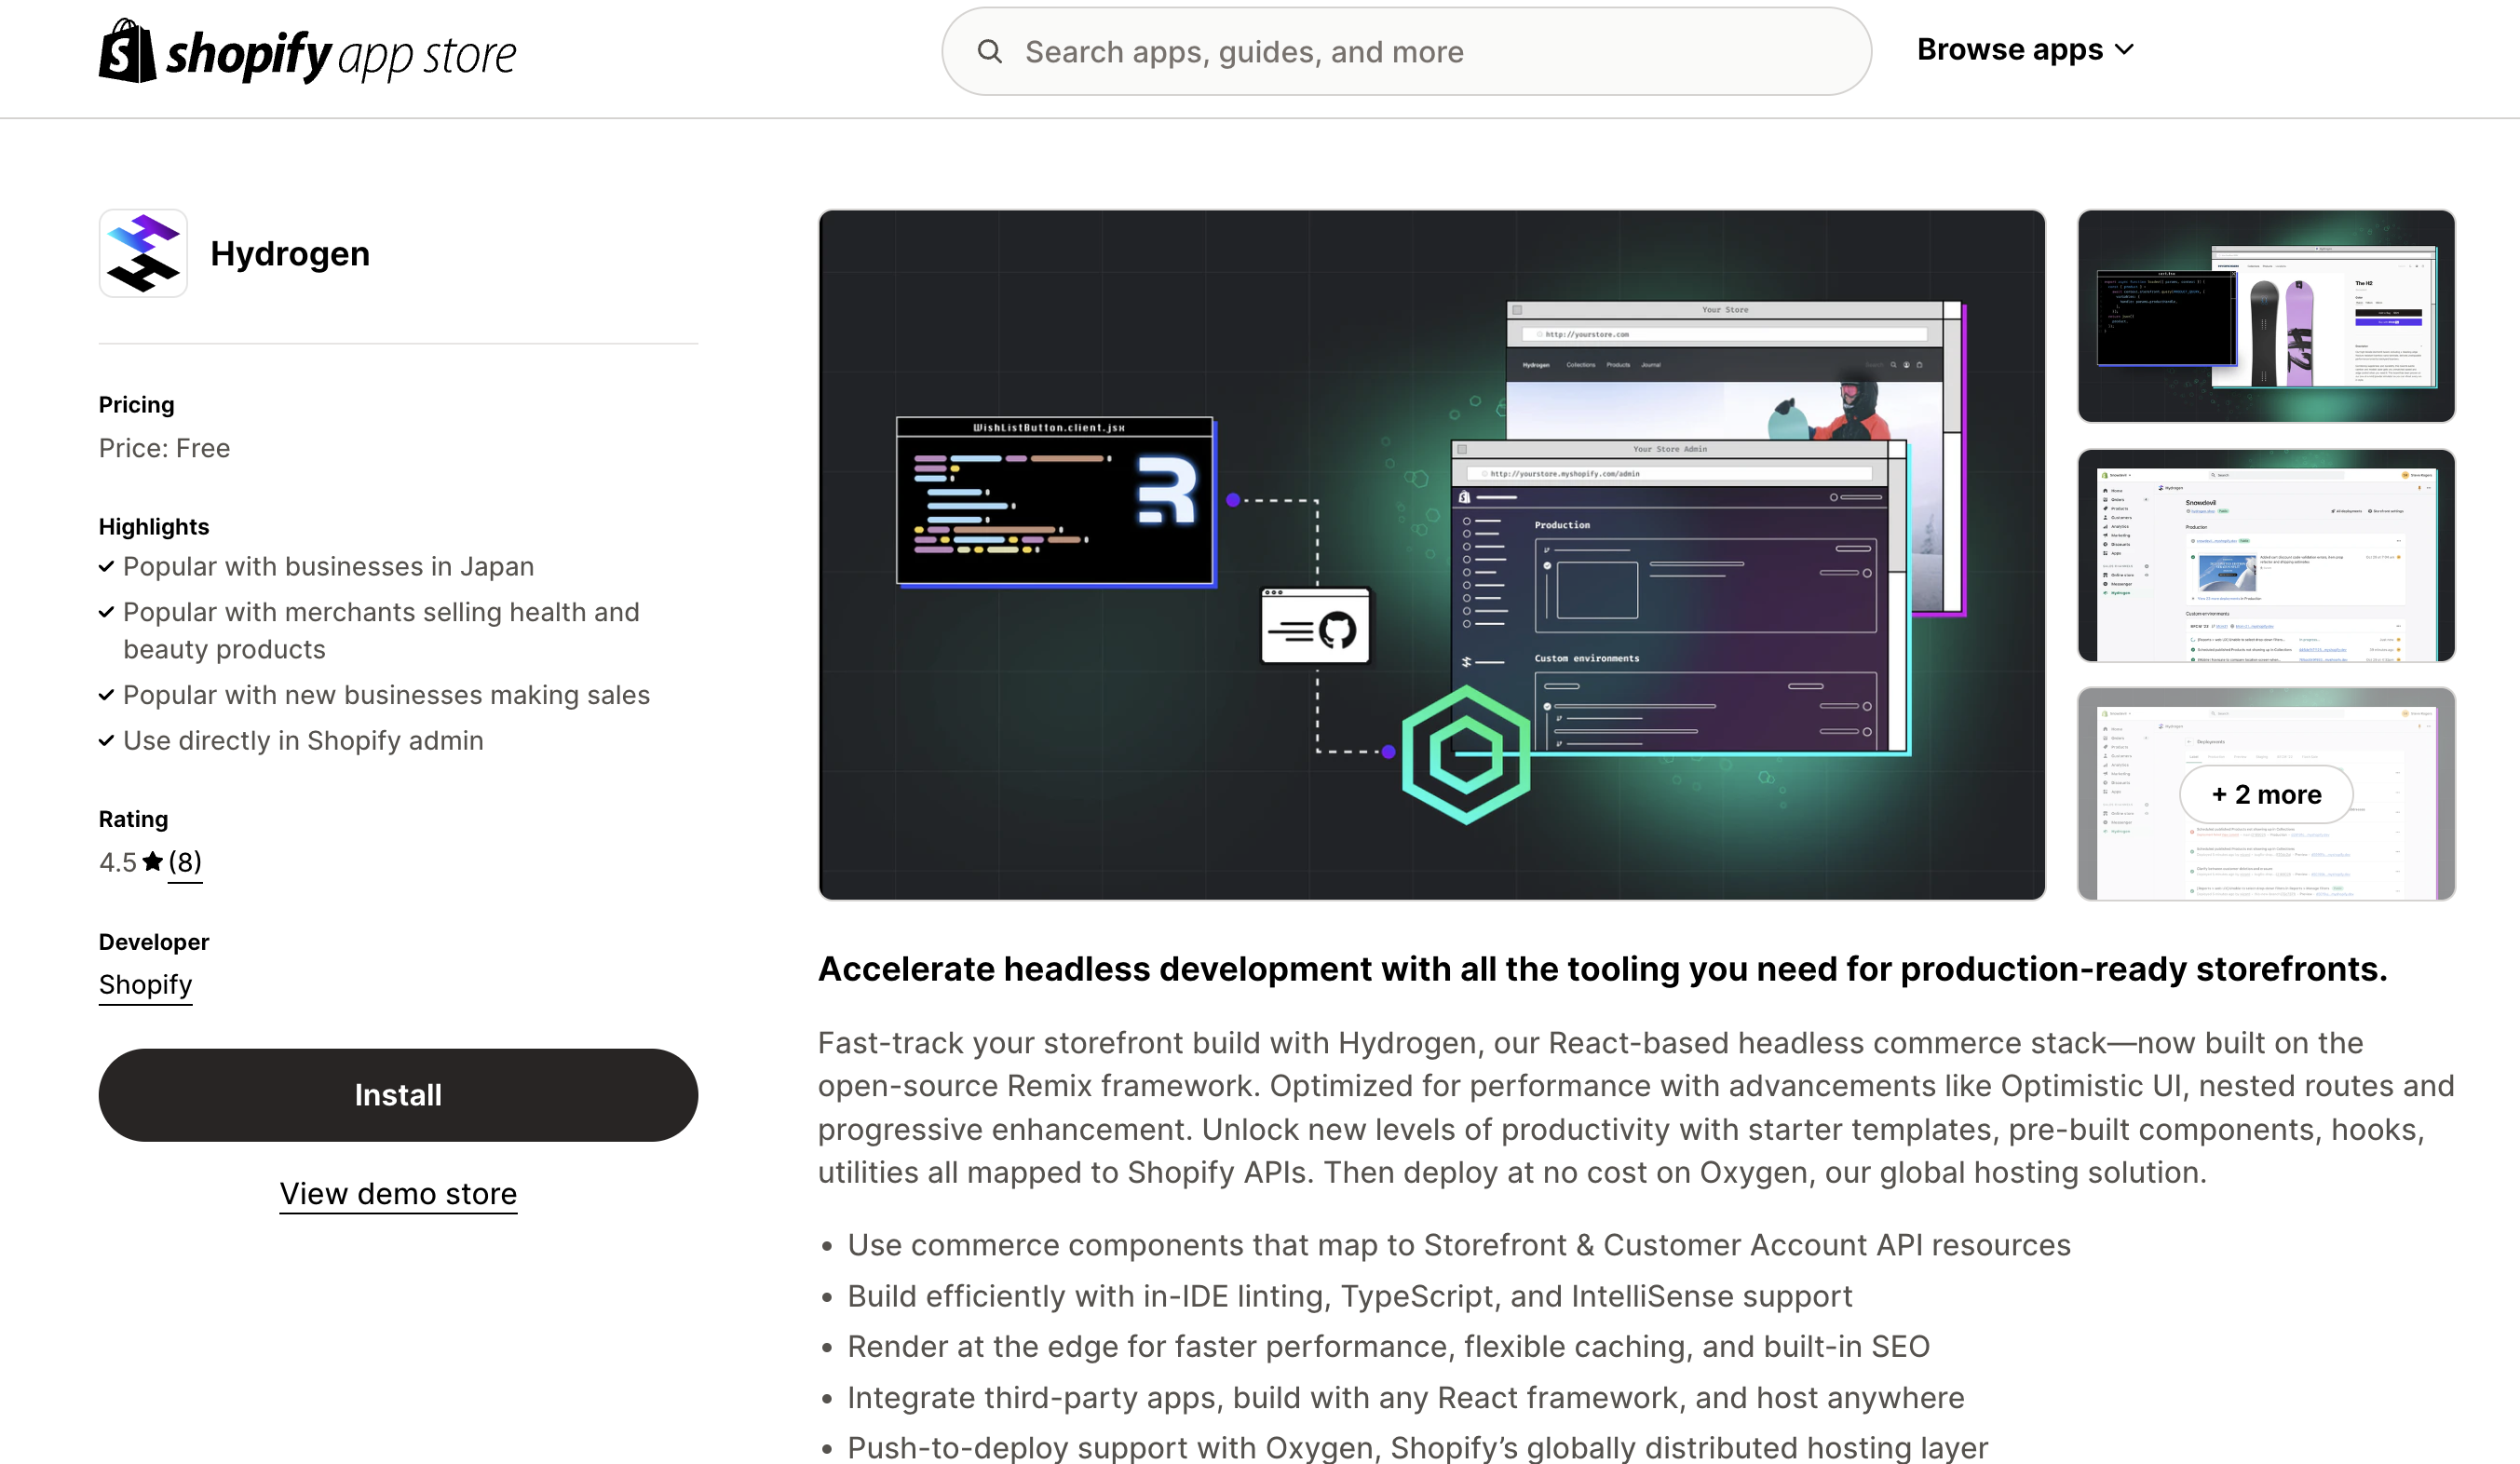This screenshot has width=2520, height=1464.
Task: Expand the Browse apps dropdown
Action: point(2010,49)
